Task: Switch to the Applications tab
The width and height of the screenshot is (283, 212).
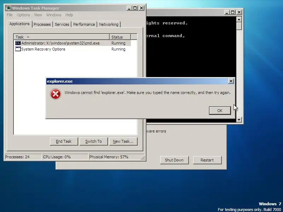Action: pyautogui.click(x=19, y=24)
